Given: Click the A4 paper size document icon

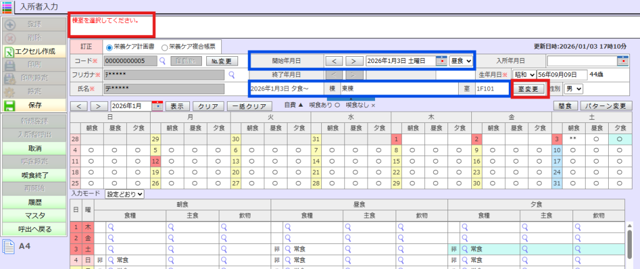Looking at the screenshot, I should 9,246.
